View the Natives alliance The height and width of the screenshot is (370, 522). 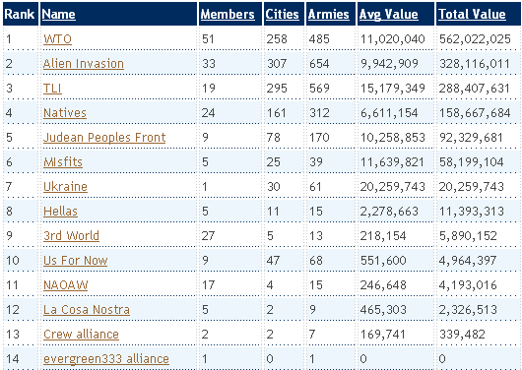tap(65, 113)
